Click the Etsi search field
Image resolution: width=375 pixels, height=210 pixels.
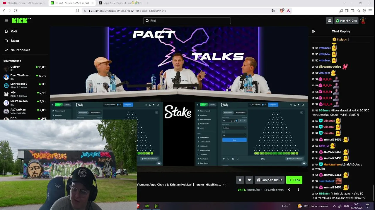point(187,21)
